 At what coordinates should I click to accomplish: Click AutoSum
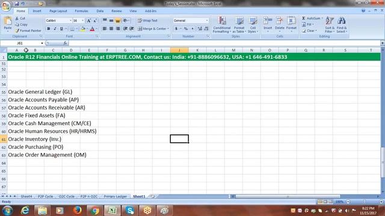(x=312, y=19)
